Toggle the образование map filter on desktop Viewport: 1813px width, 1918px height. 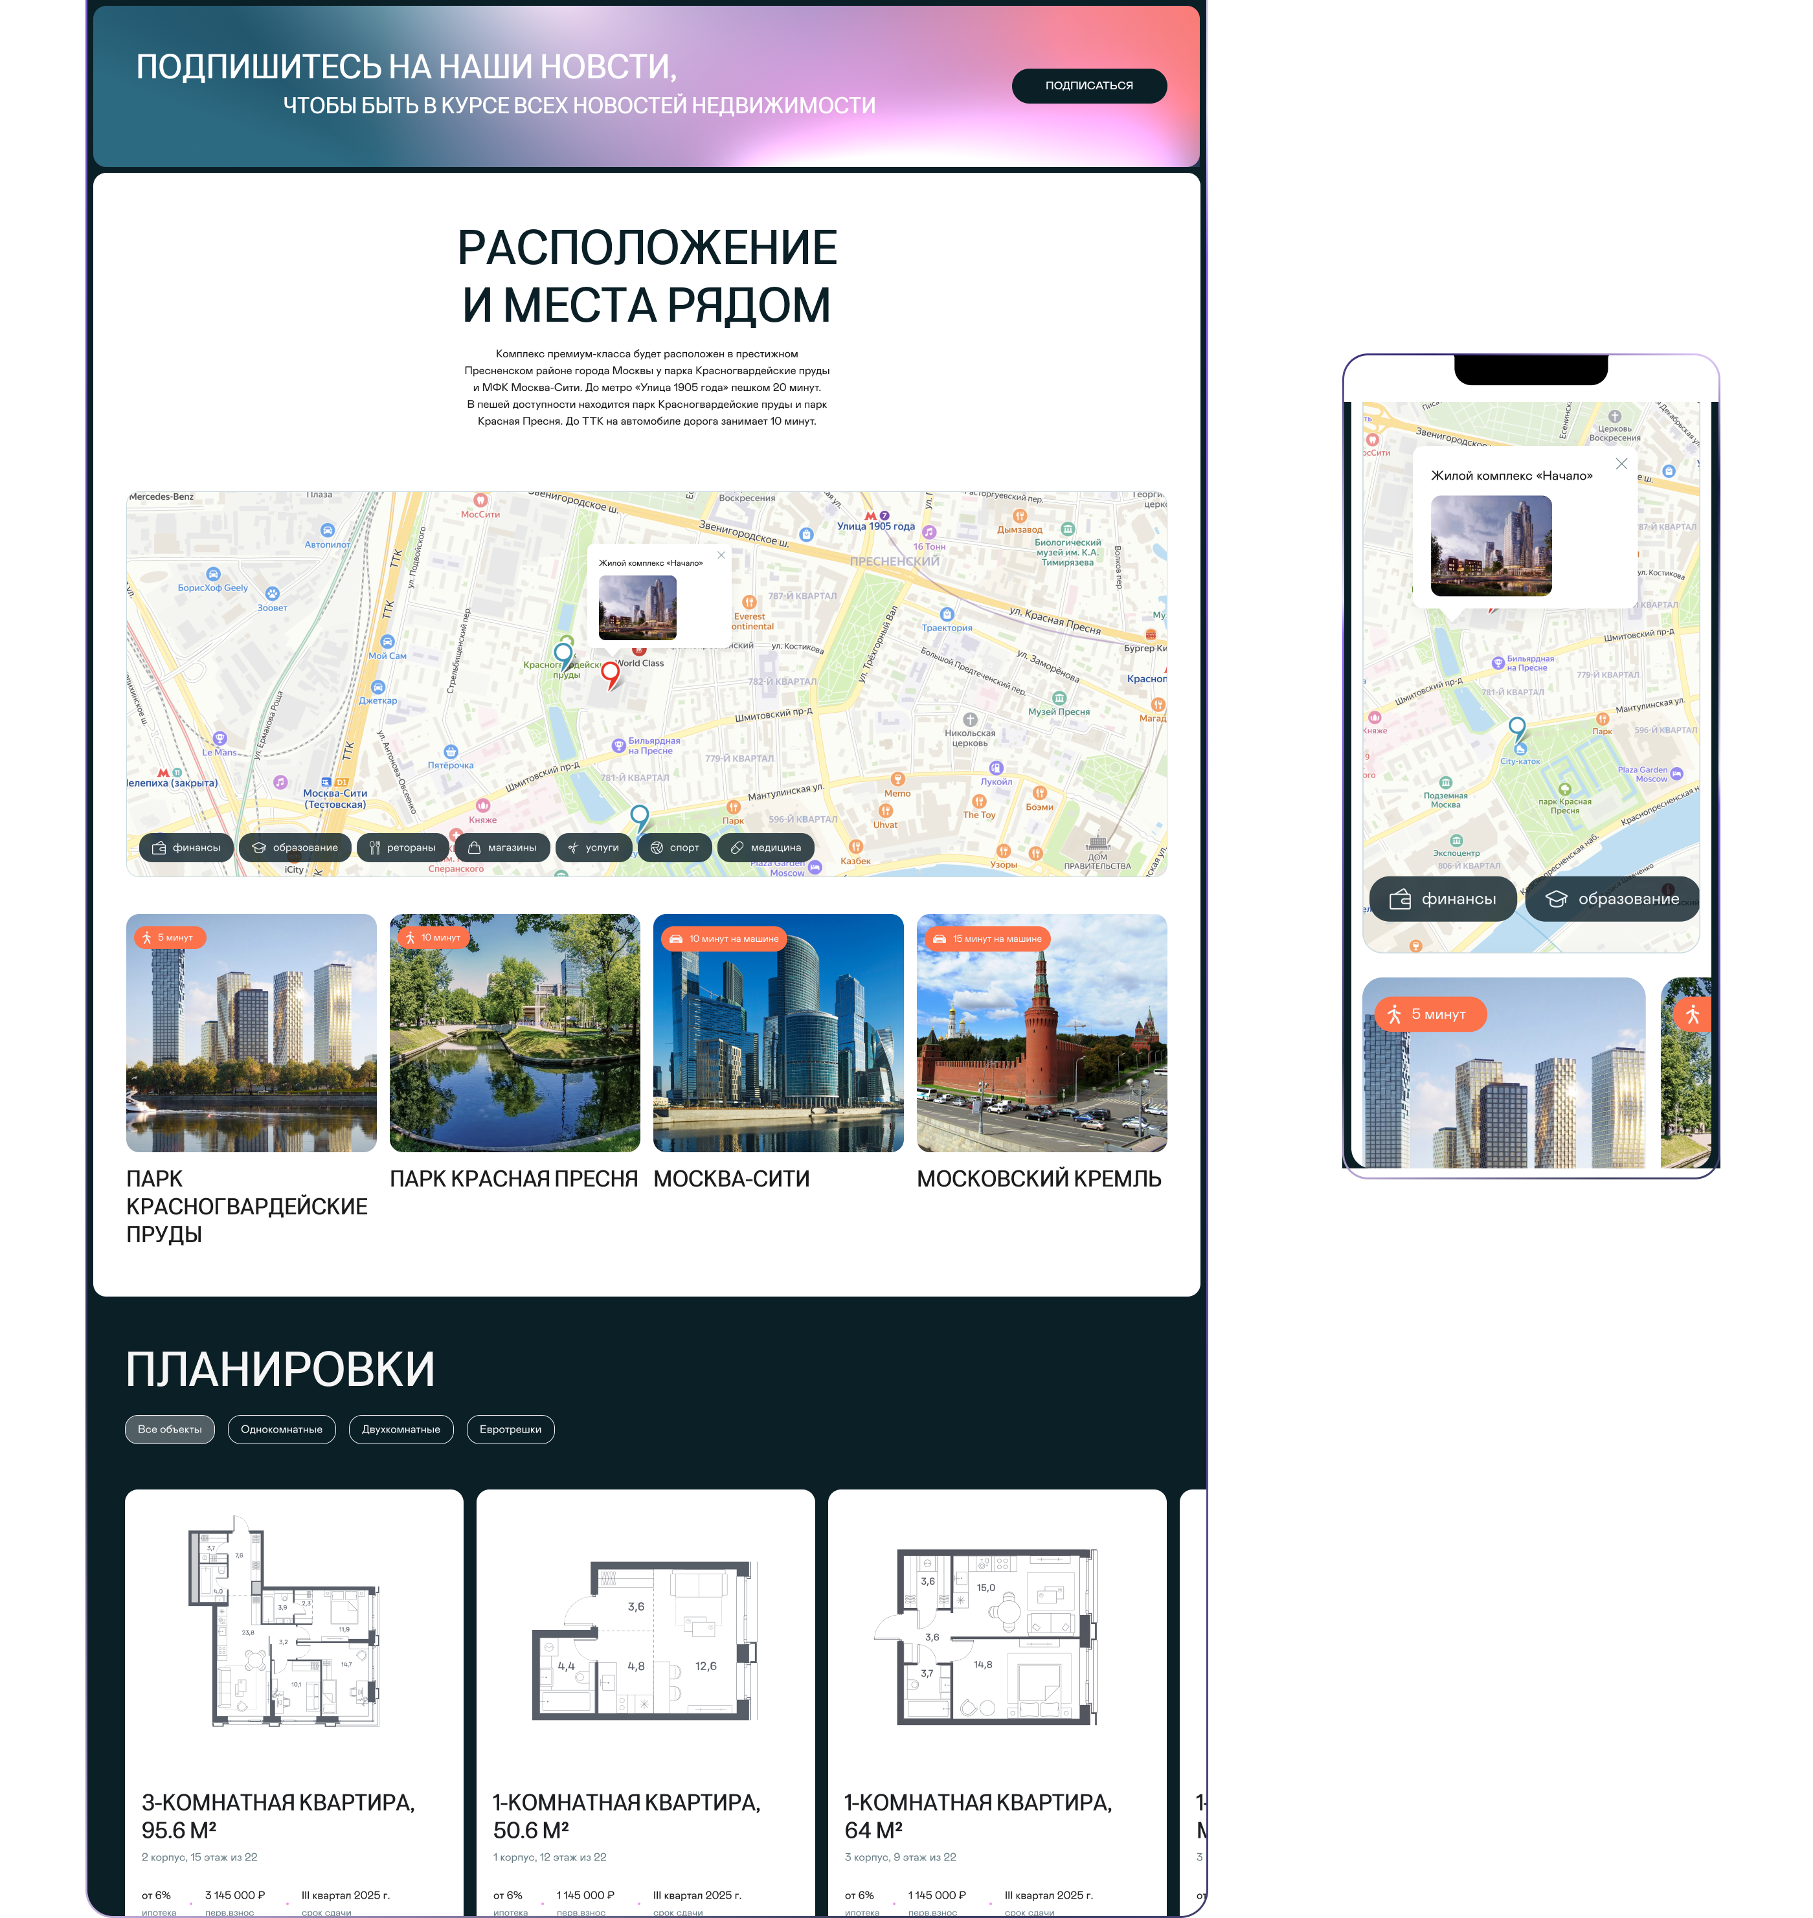tap(295, 847)
